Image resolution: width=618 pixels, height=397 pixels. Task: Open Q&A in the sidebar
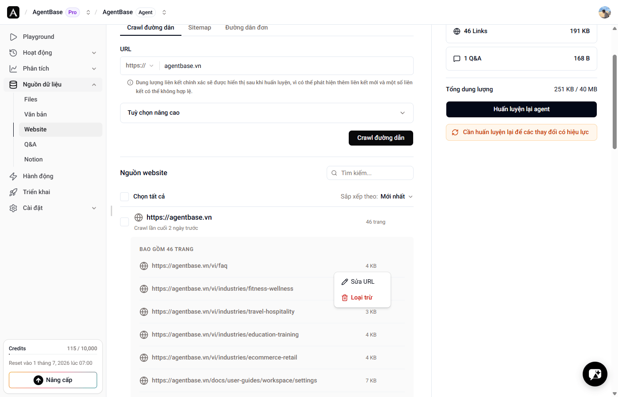(60, 145)
